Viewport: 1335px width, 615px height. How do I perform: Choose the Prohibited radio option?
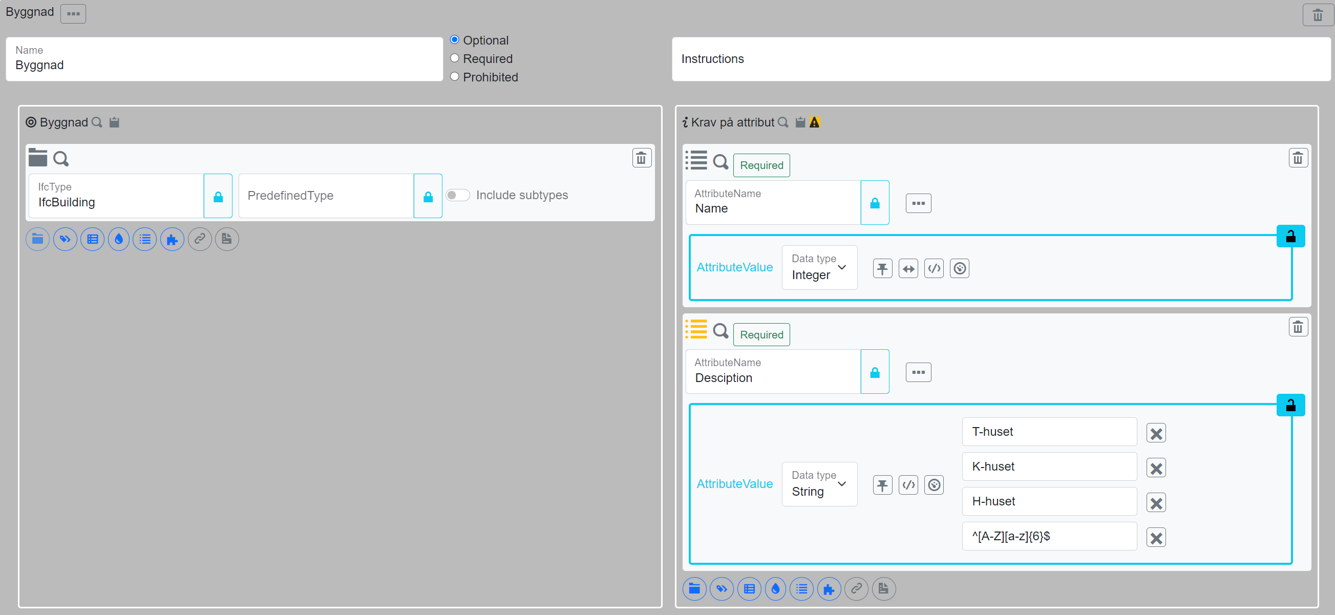(455, 77)
